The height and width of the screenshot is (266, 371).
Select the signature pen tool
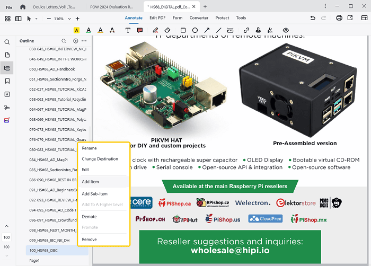click(x=270, y=30)
